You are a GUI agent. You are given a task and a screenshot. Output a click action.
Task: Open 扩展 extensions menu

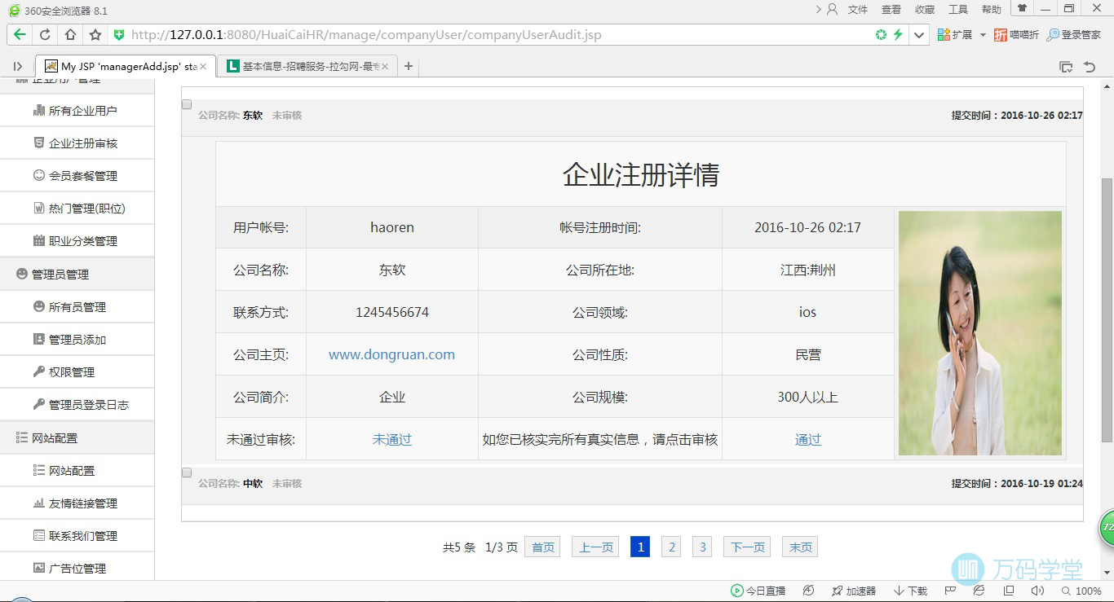coord(961,35)
